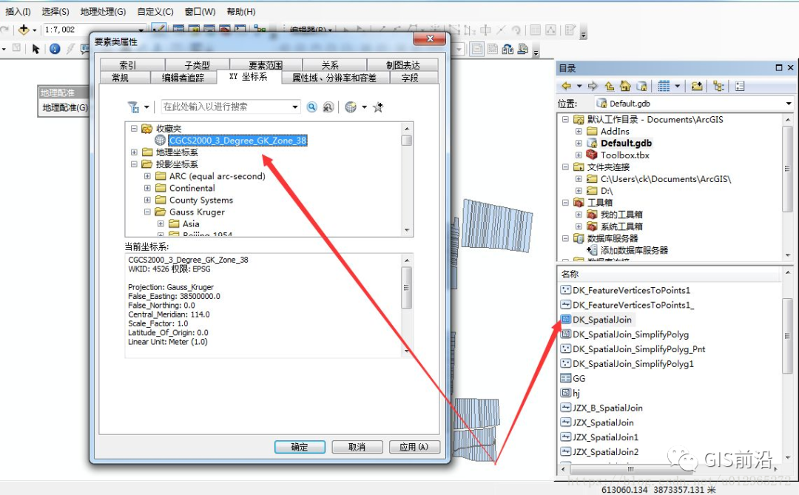Select the GG table item

click(x=579, y=378)
